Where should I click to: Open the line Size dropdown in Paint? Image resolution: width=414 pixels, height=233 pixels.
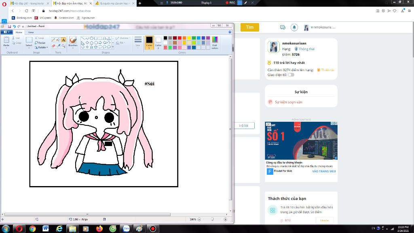coord(138,43)
